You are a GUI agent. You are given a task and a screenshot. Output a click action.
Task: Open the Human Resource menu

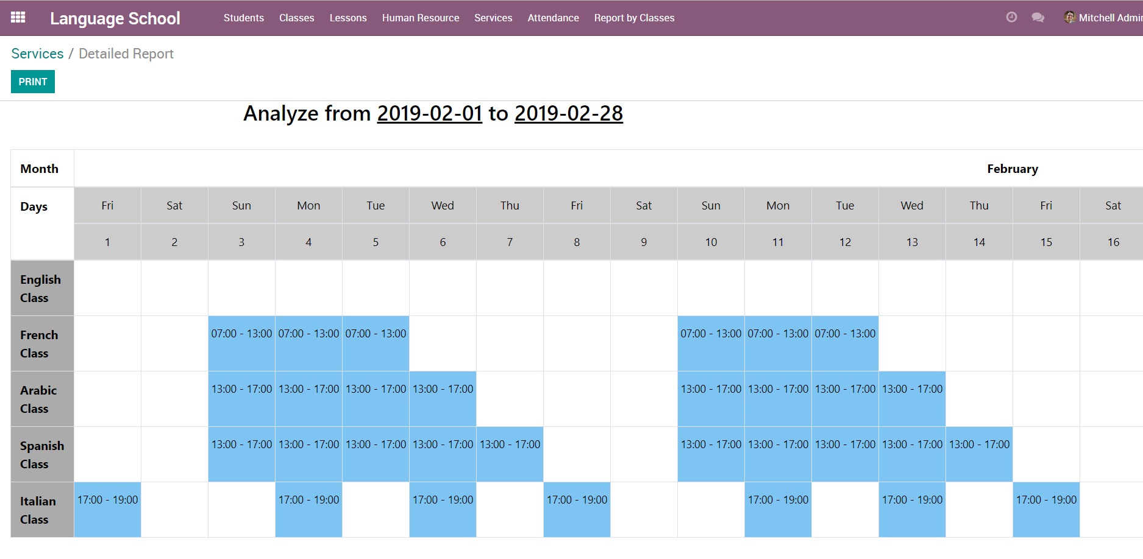tap(420, 18)
